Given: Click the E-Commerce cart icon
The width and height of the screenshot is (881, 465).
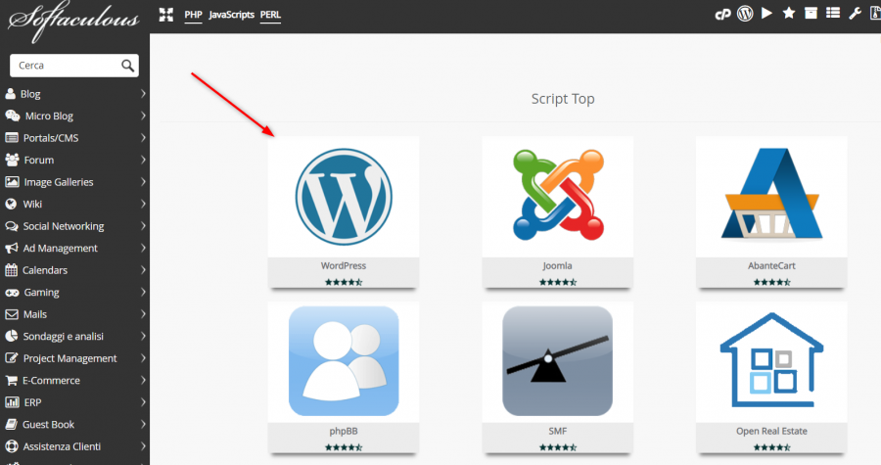Looking at the screenshot, I should coord(11,380).
